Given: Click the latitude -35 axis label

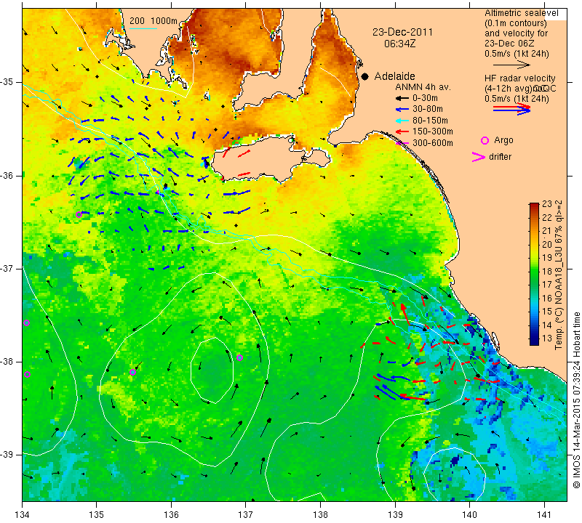Looking at the screenshot, I should point(7,82).
